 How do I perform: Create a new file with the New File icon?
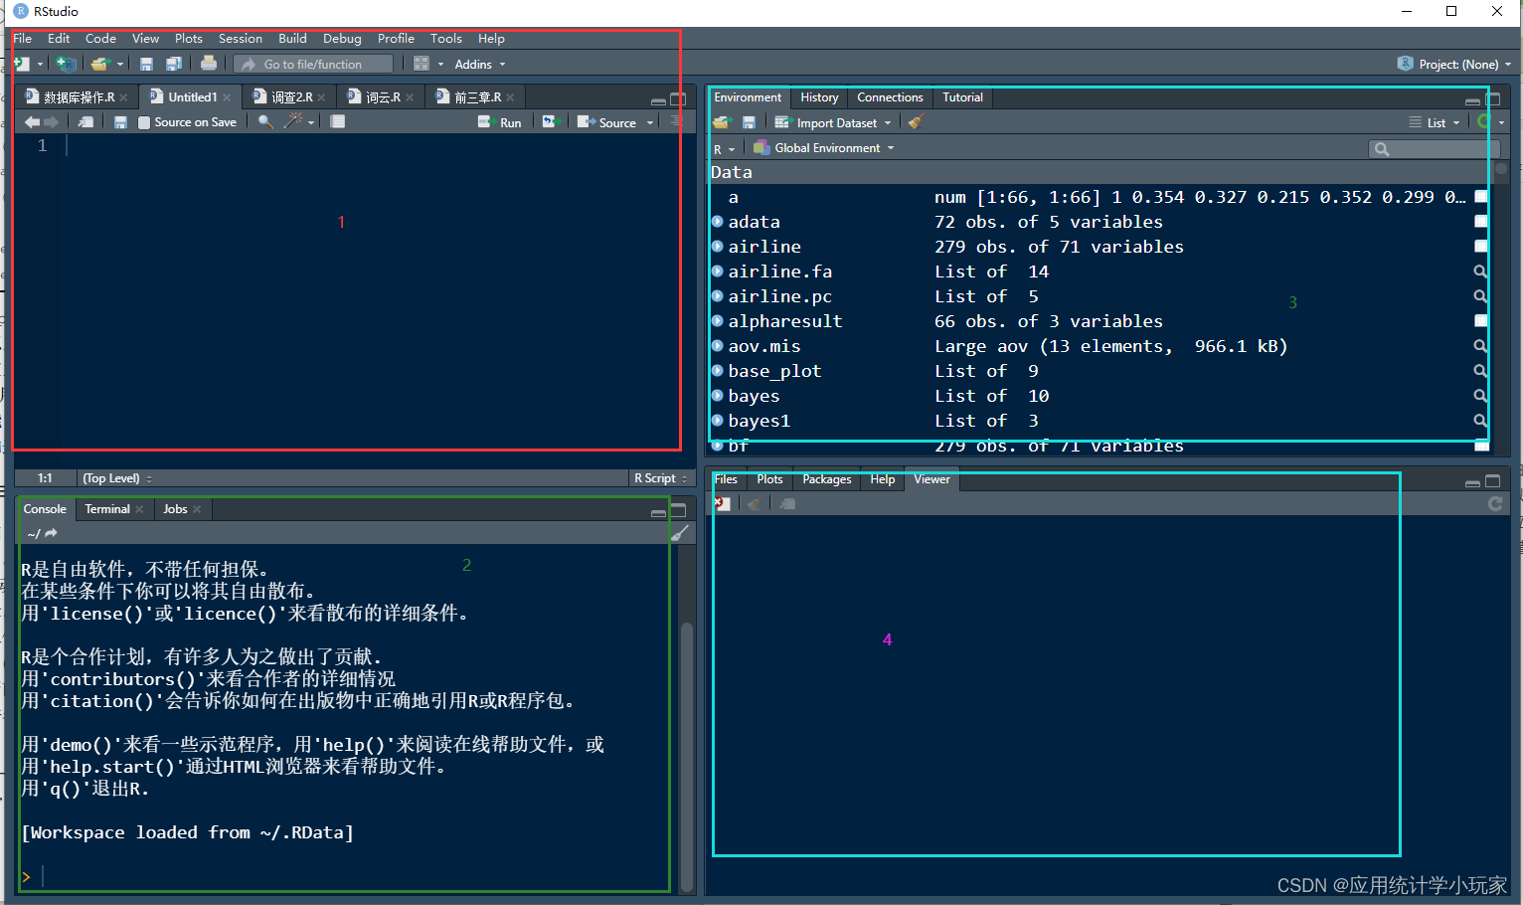[22, 64]
